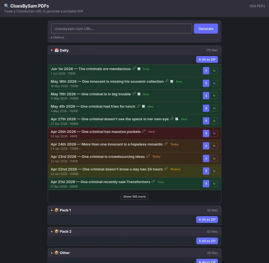The height and width of the screenshot is (263, 269).
Task: Click '18 May 2026 · 115KB' details
Action: click(x=64, y=86)
